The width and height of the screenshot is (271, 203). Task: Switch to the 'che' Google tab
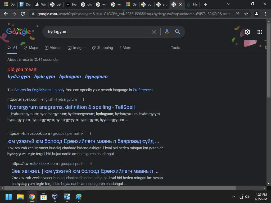pos(87,5)
